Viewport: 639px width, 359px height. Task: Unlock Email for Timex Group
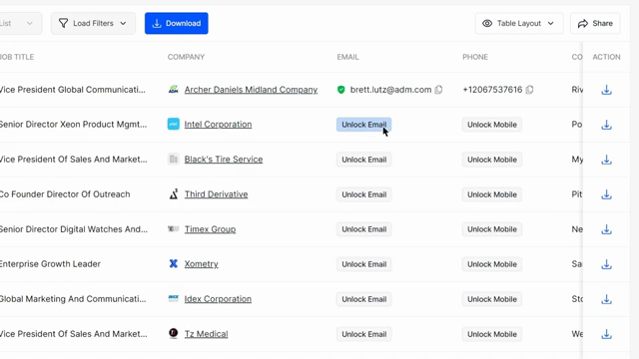(363, 229)
